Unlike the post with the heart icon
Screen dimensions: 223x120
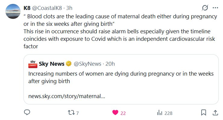(115, 113)
